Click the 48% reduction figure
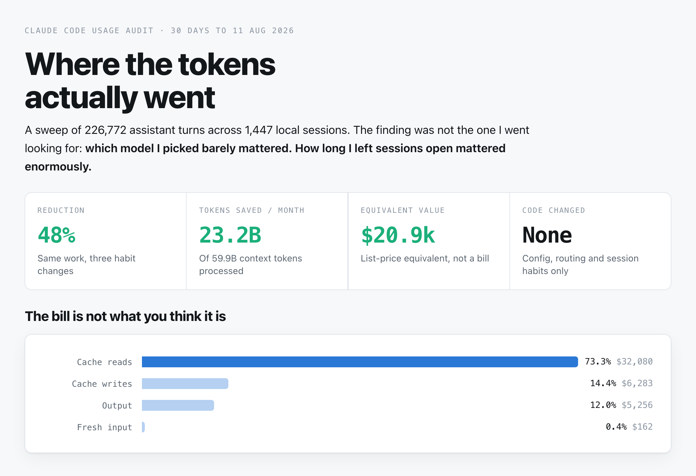This screenshot has height=476, width=696. [57, 235]
